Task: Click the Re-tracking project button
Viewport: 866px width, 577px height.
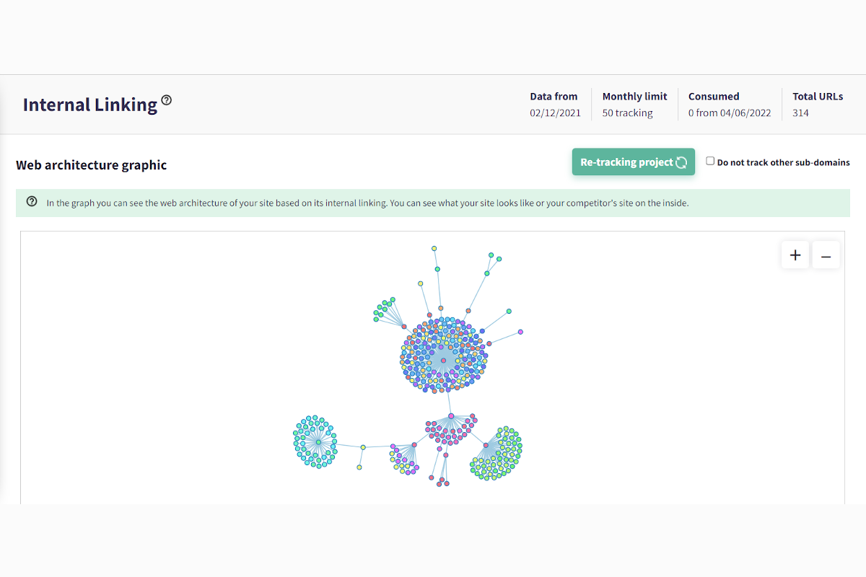Action: click(x=634, y=162)
